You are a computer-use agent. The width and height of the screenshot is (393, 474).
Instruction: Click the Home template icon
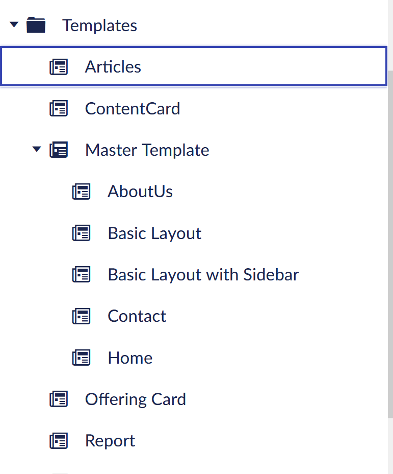pos(82,358)
